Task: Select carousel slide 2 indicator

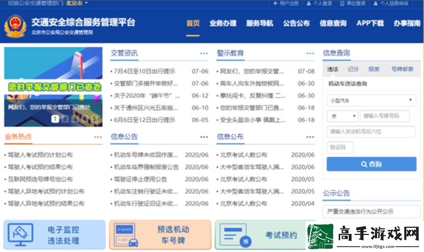Action: [x=65, y=119]
